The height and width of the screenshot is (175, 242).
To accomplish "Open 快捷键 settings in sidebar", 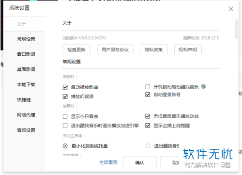I will click(24, 100).
